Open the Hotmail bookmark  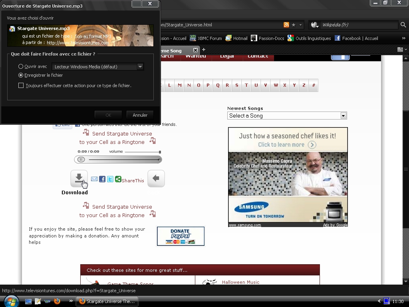[236, 38]
